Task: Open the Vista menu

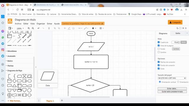Action: point(32,24)
